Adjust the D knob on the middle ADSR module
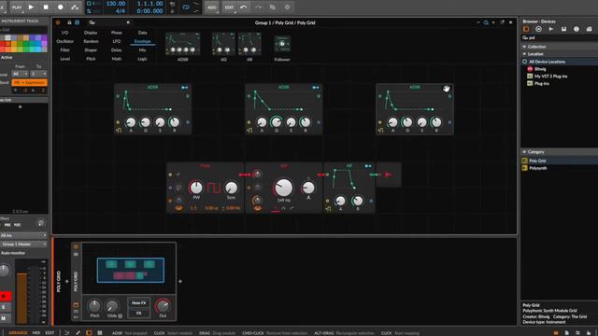 tap(277, 122)
